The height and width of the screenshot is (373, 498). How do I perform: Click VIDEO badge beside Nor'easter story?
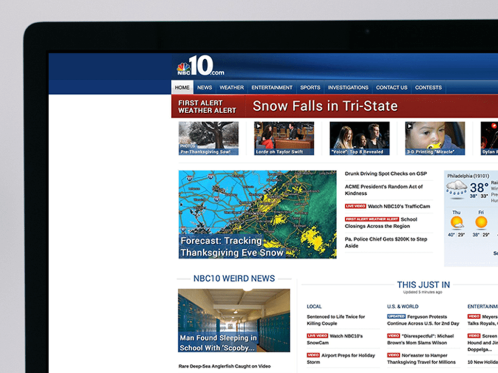393,355
